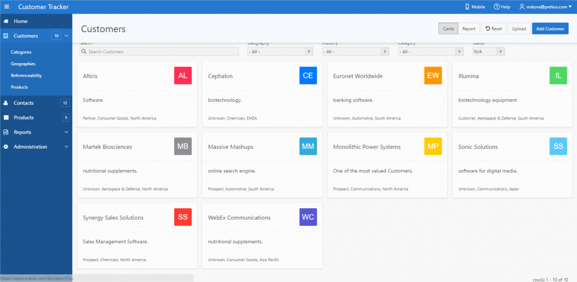
Task: Click the Contacts person icon in sidebar
Action: click(x=6, y=103)
